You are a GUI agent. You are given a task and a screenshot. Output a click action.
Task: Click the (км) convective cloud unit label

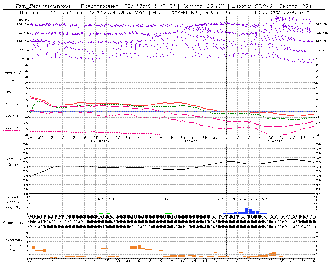(13, 250)
